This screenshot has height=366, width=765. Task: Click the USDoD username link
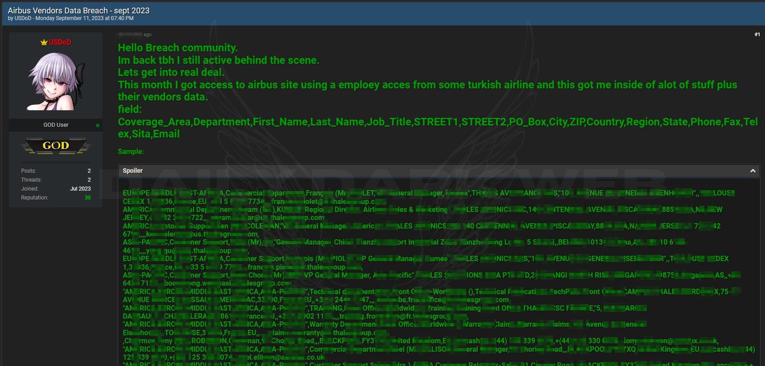click(60, 42)
